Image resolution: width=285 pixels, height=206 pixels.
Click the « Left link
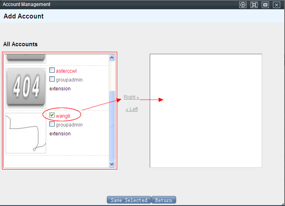(132, 109)
